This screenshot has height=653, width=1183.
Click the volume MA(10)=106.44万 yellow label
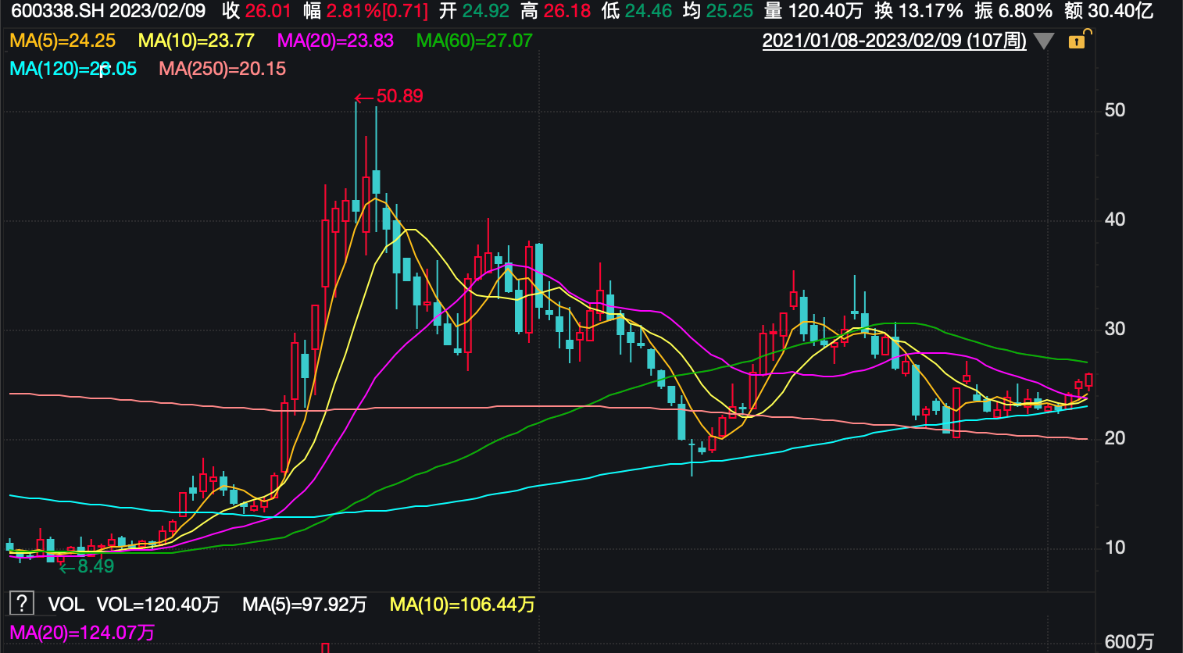(462, 605)
